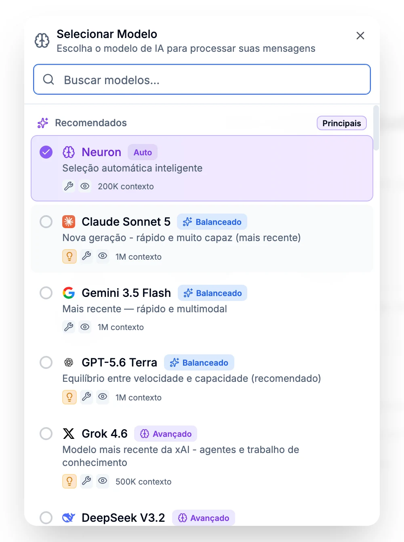The width and height of the screenshot is (404, 542).
Task: Click Grok 4.6 wrench tools icon
Action: 86,481
